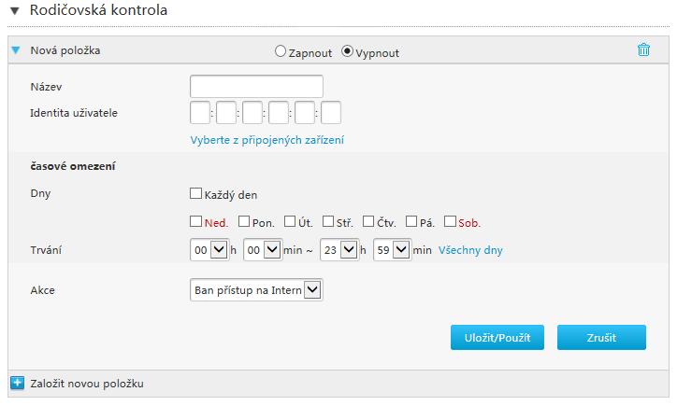Open the end hour dropdown showing 23

tap(339, 250)
